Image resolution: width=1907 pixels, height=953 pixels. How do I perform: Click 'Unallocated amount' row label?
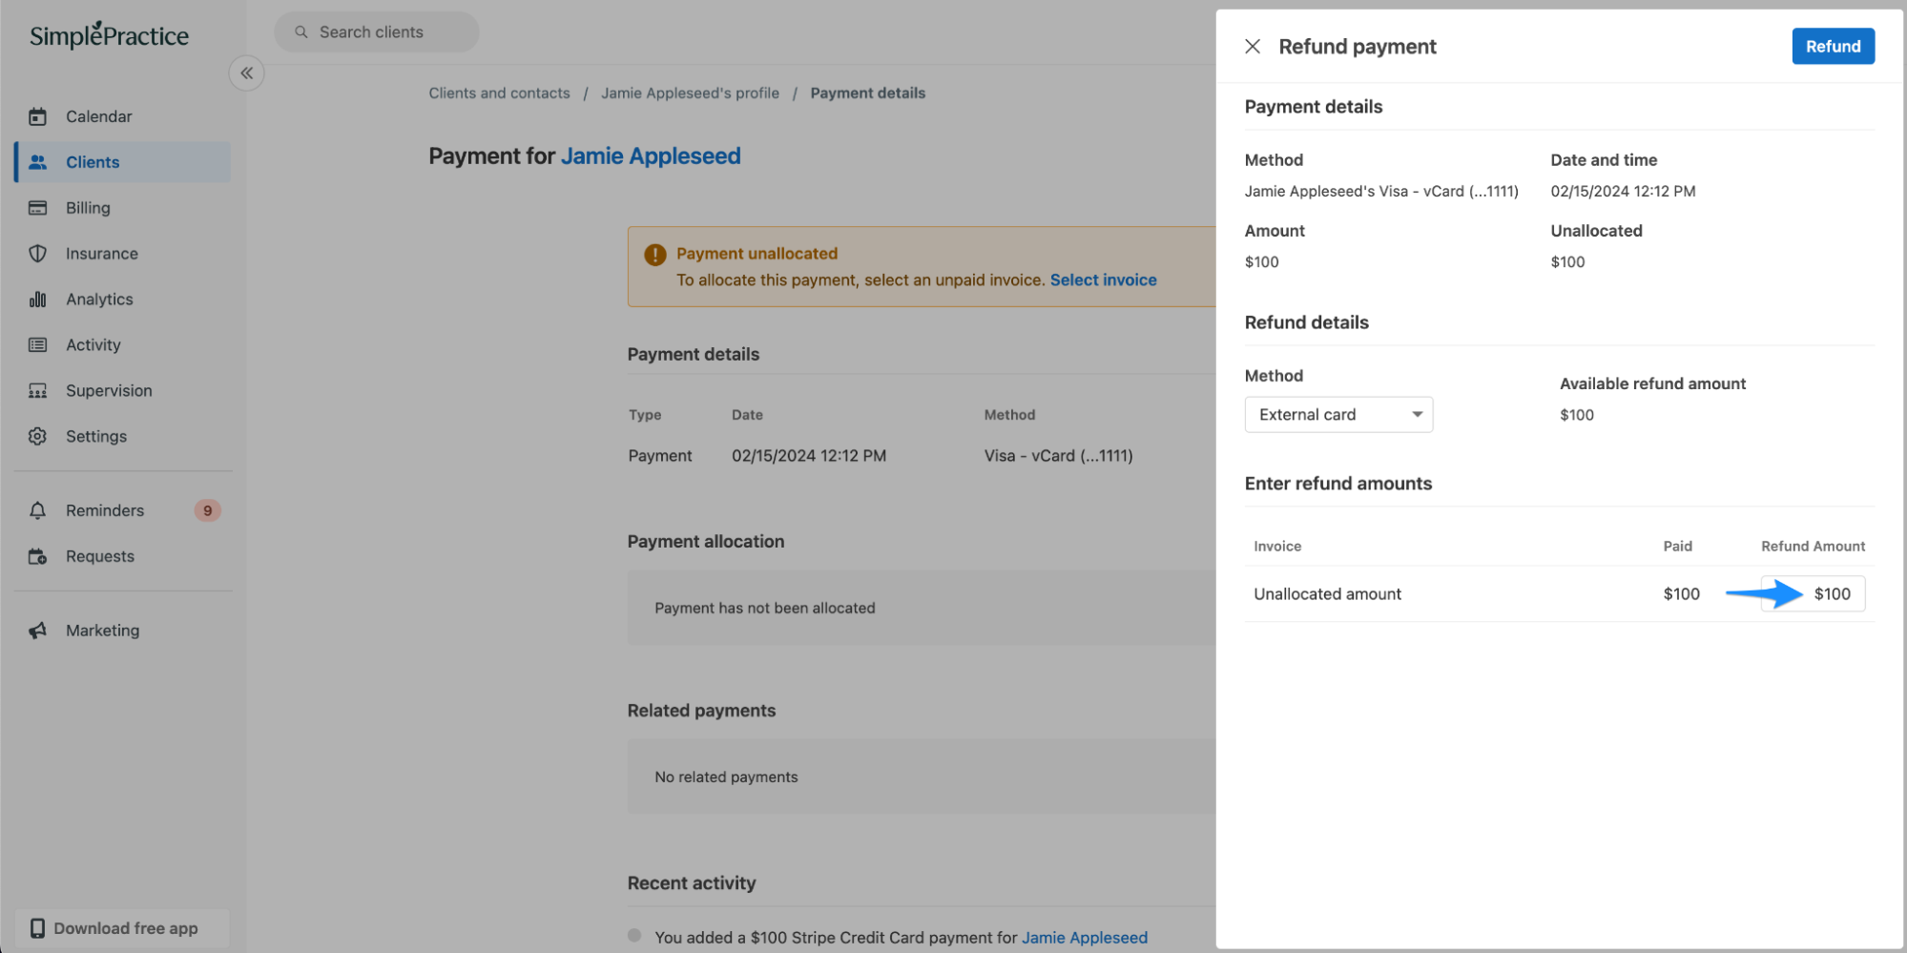click(x=1327, y=594)
